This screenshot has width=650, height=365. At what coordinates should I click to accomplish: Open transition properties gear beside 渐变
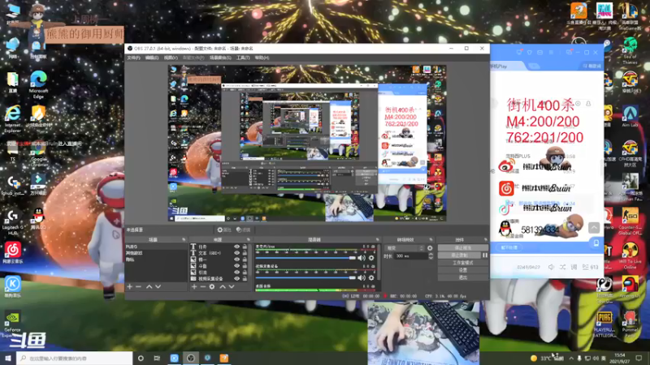click(430, 248)
